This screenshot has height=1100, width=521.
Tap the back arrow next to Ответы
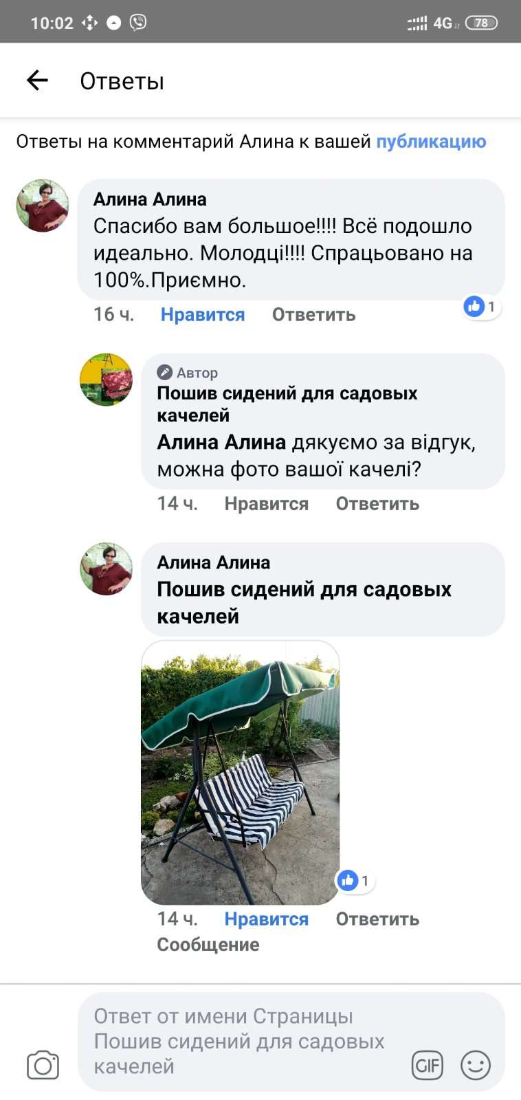coord(37,80)
